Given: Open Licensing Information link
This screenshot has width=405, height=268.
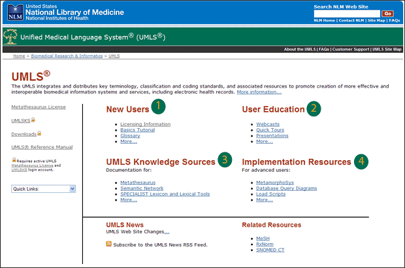Looking at the screenshot, I should click(x=146, y=124).
